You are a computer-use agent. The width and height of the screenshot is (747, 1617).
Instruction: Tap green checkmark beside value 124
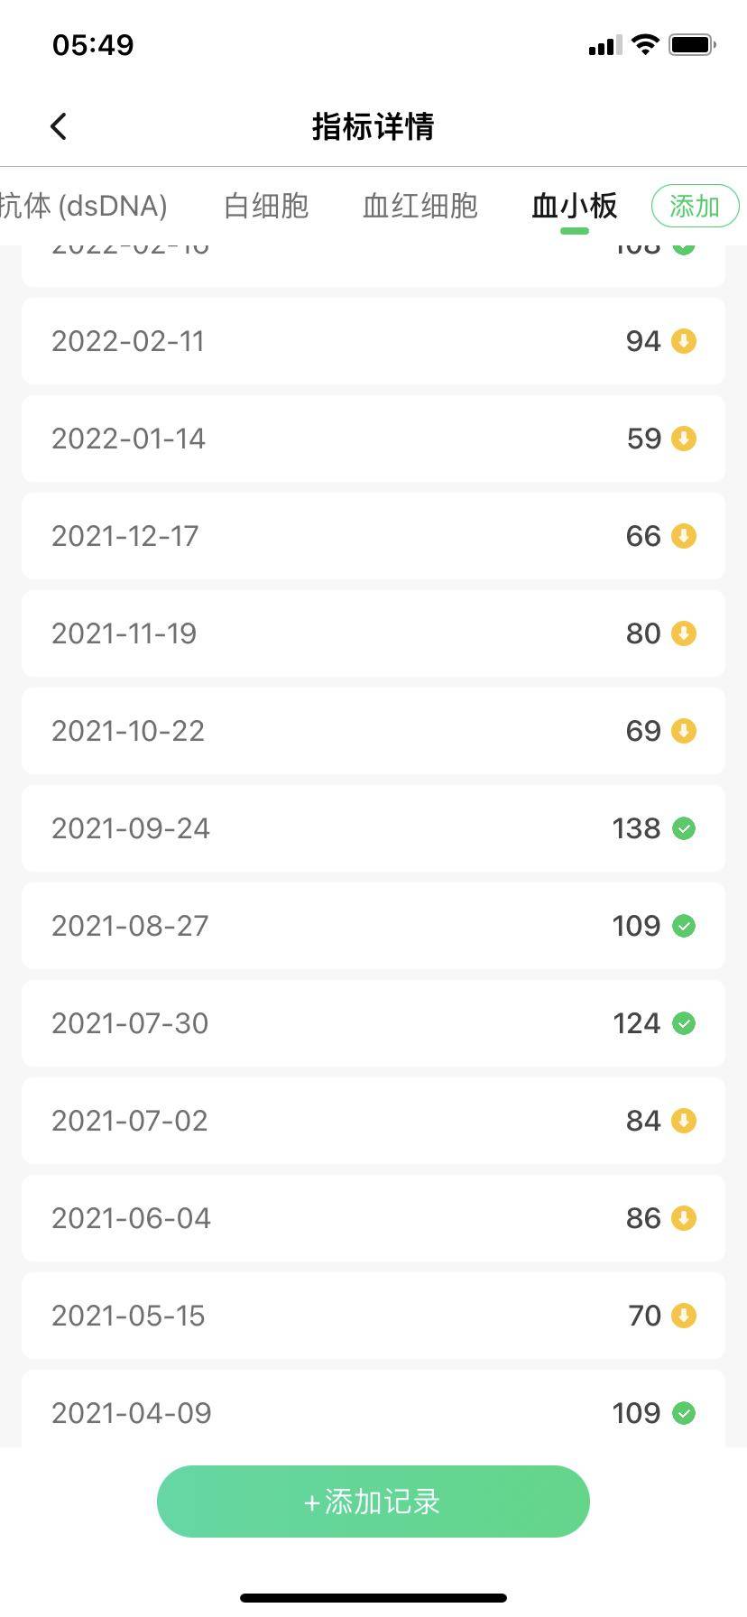click(x=684, y=1023)
